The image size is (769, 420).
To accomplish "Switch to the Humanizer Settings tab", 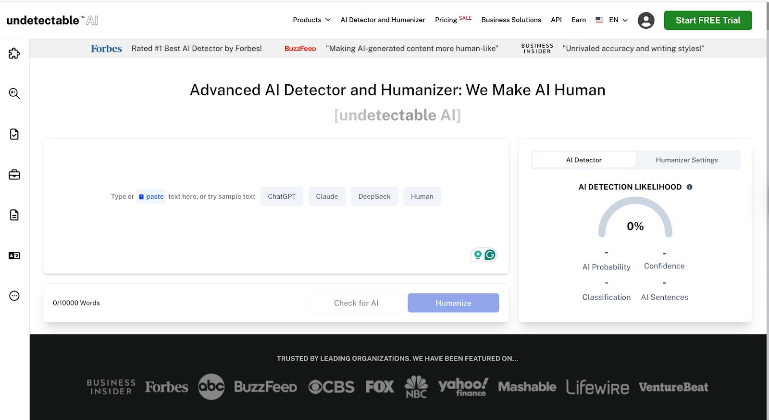I will click(x=686, y=160).
